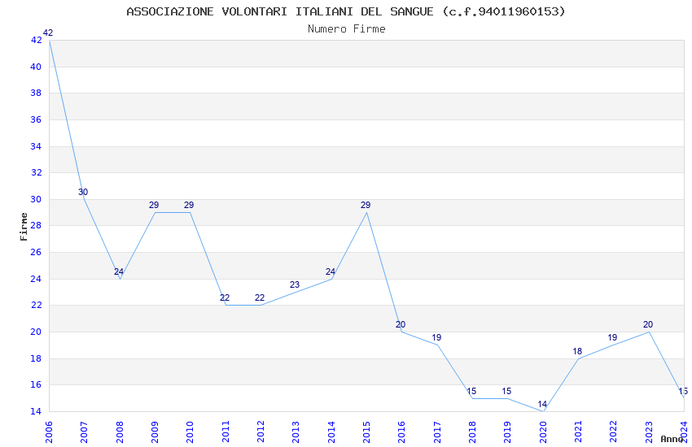Screen dimensions: 692x447
Task: Click the x-axis year label 2006
Action: [x=49, y=432]
